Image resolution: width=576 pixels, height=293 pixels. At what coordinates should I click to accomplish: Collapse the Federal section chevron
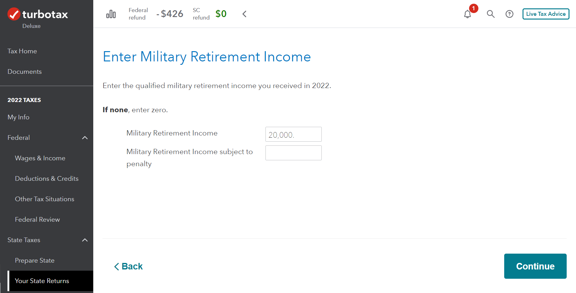[x=85, y=138]
